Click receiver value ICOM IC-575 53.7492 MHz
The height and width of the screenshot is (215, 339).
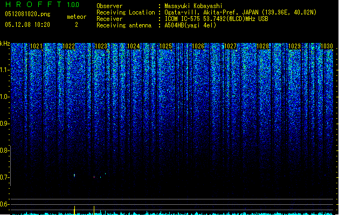(x=216, y=19)
